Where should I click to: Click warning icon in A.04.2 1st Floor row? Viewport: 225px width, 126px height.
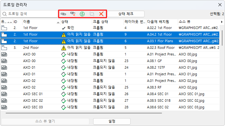[64, 35]
